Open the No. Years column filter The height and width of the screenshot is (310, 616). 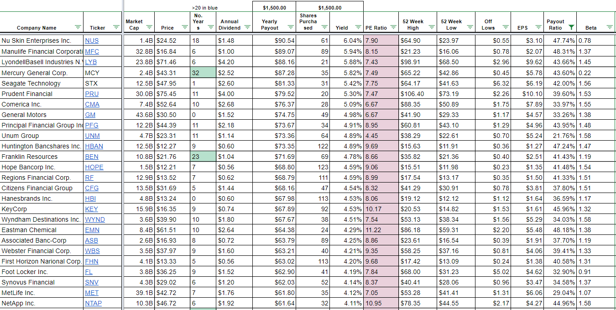tap(211, 27)
